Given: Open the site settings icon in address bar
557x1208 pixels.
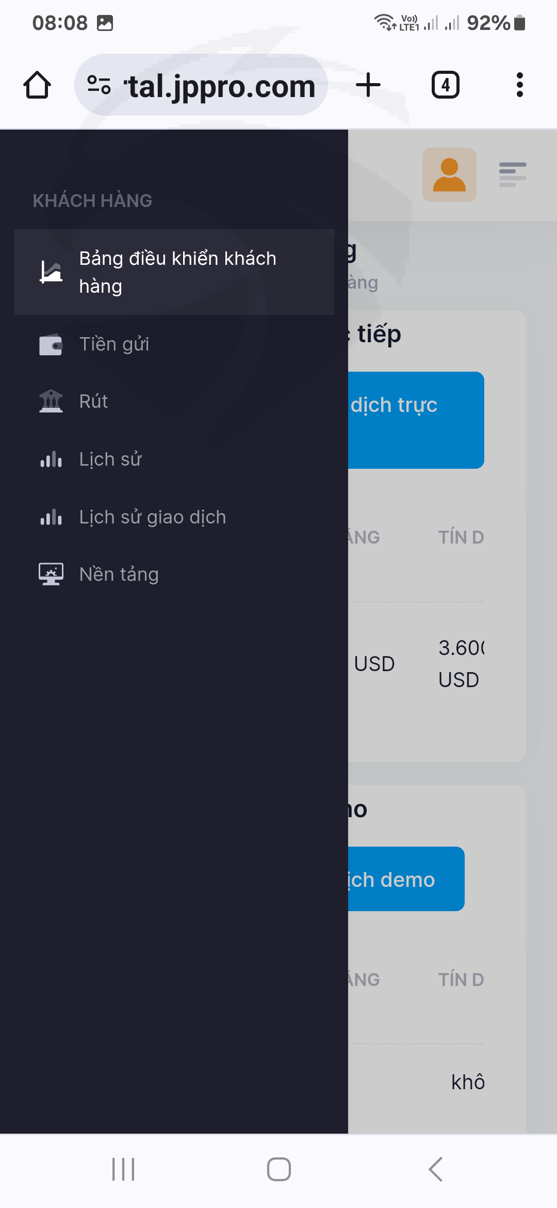Looking at the screenshot, I should click(x=99, y=85).
